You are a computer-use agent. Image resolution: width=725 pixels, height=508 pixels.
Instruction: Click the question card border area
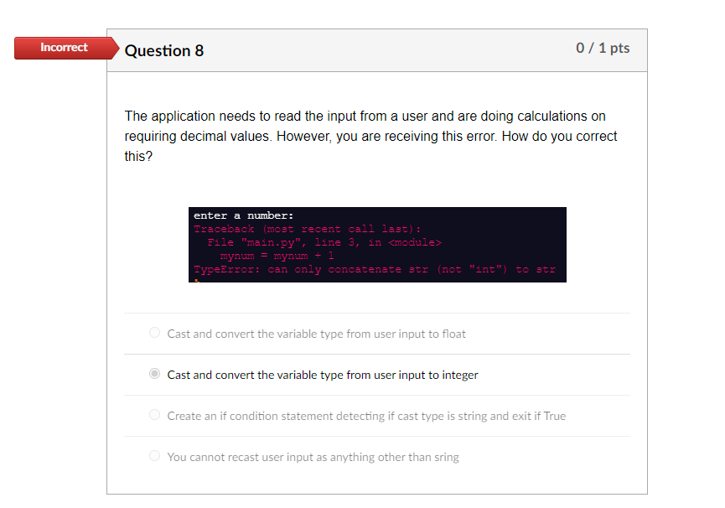point(107,251)
